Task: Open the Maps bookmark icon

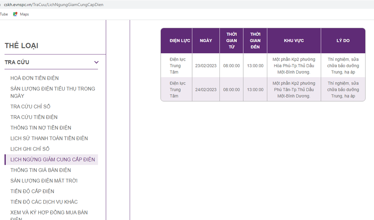Action: 15,14
